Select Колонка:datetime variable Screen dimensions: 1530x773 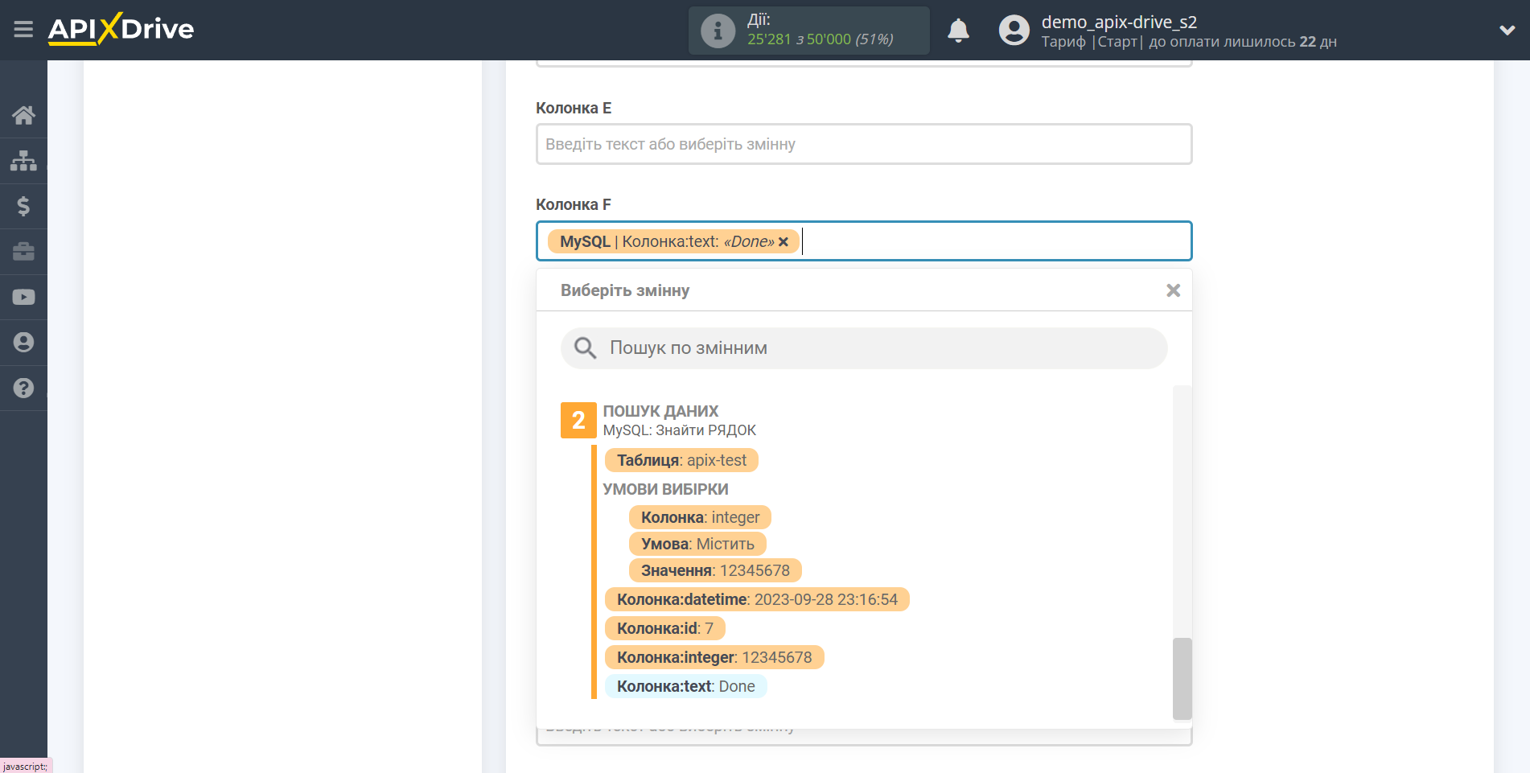(x=757, y=599)
